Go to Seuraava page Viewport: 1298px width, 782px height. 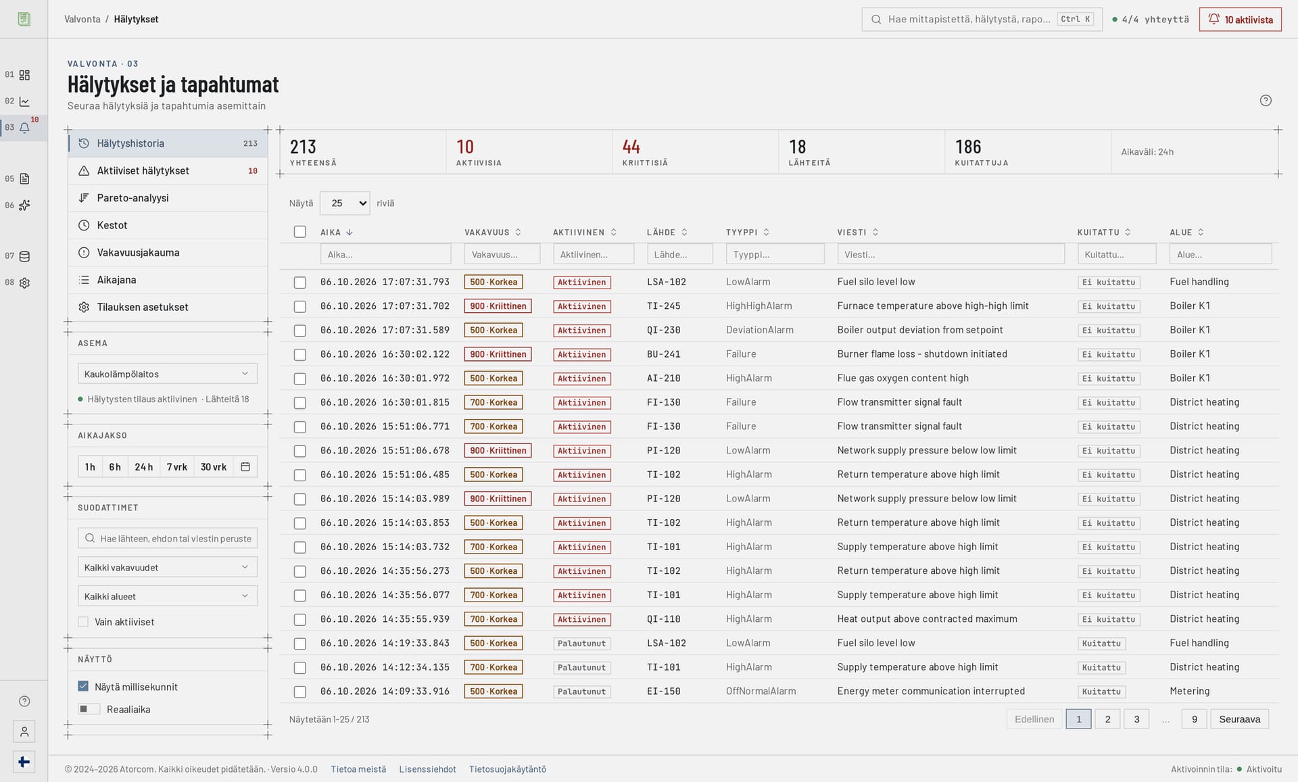coord(1239,719)
